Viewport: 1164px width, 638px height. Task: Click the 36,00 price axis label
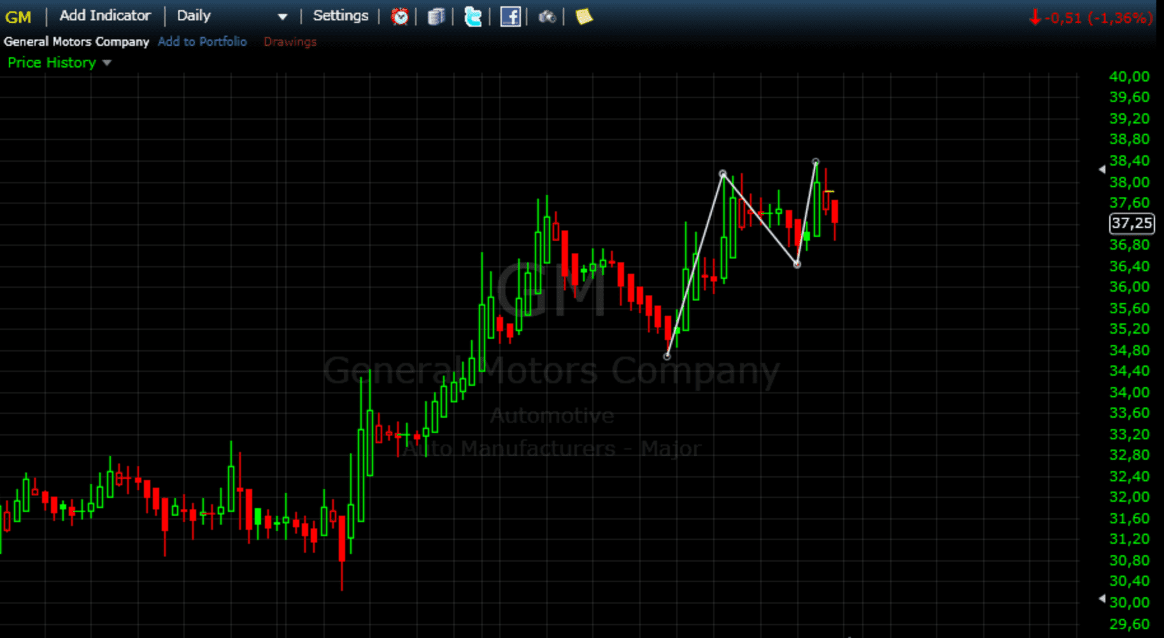click(x=1129, y=287)
